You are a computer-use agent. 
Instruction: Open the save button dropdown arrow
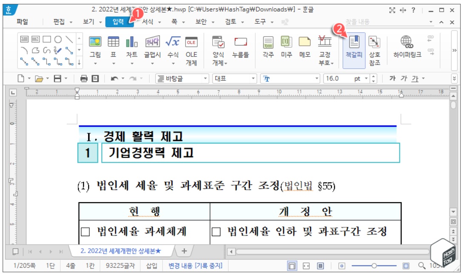tap(66, 79)
